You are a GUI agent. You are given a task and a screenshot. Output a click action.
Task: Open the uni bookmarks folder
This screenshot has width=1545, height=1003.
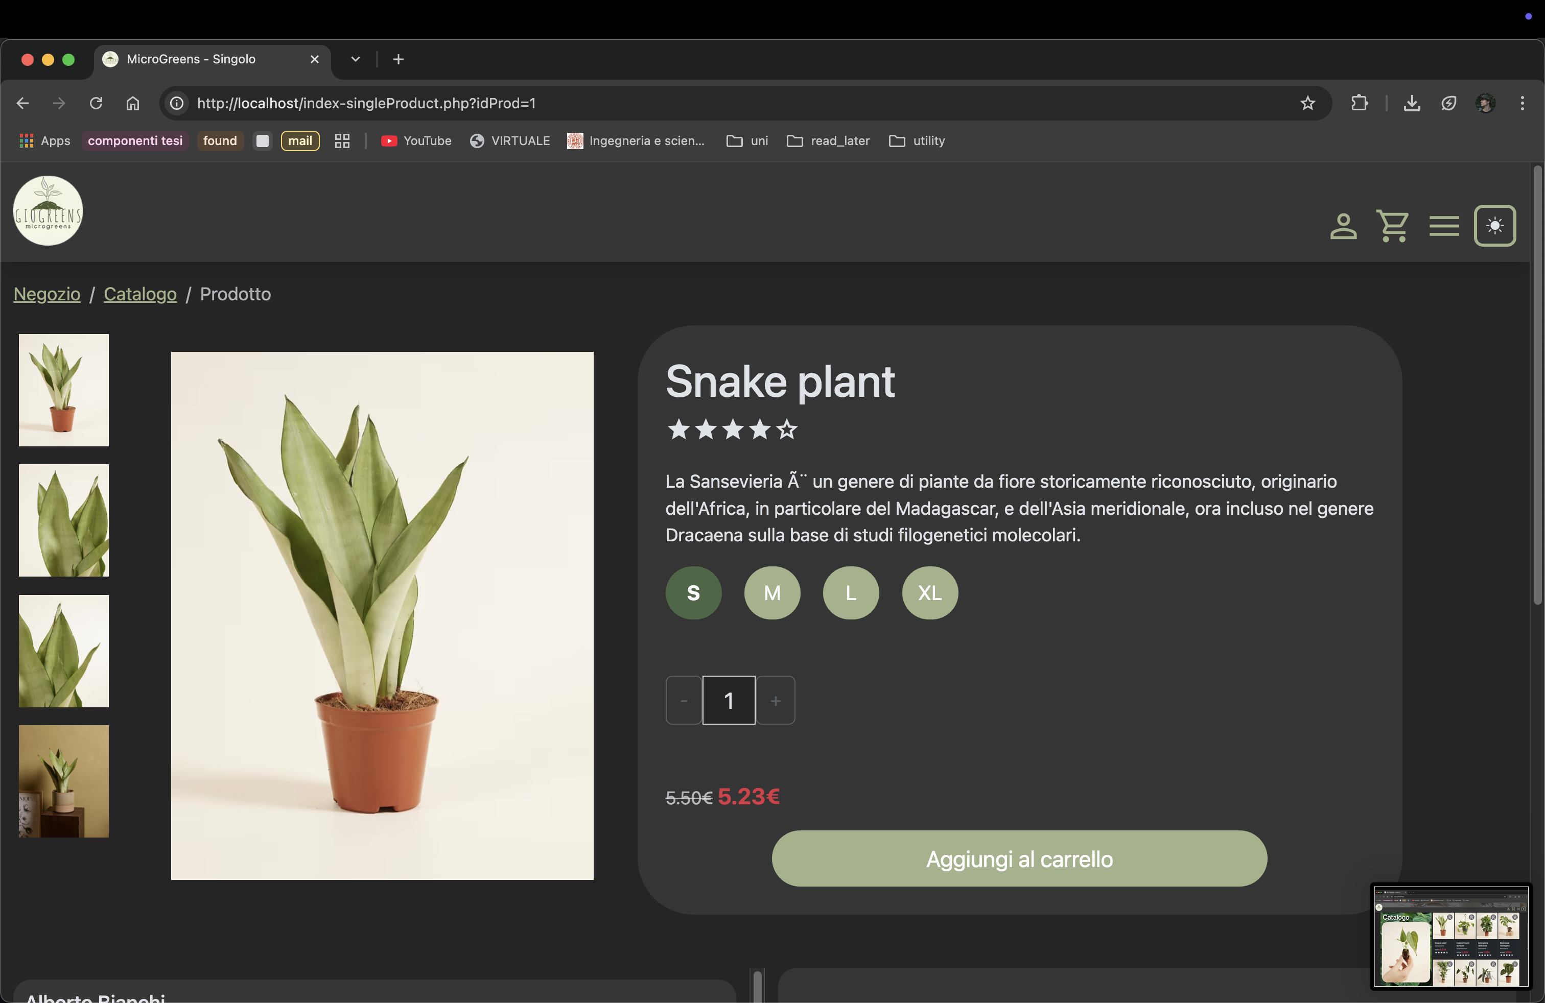click(x=747, y=141)
